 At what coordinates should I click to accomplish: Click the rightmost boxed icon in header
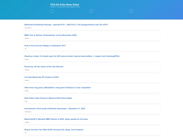tap(131, 11)
